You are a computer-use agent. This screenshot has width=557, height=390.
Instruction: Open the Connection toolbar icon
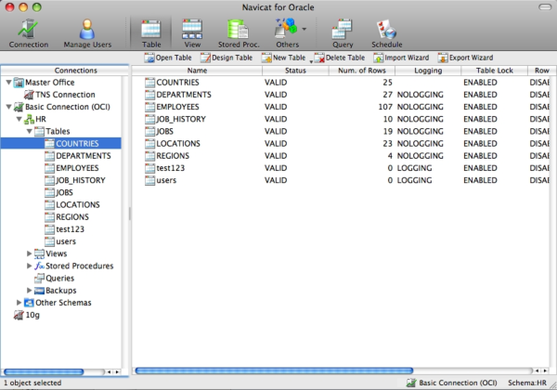(29, 33)
